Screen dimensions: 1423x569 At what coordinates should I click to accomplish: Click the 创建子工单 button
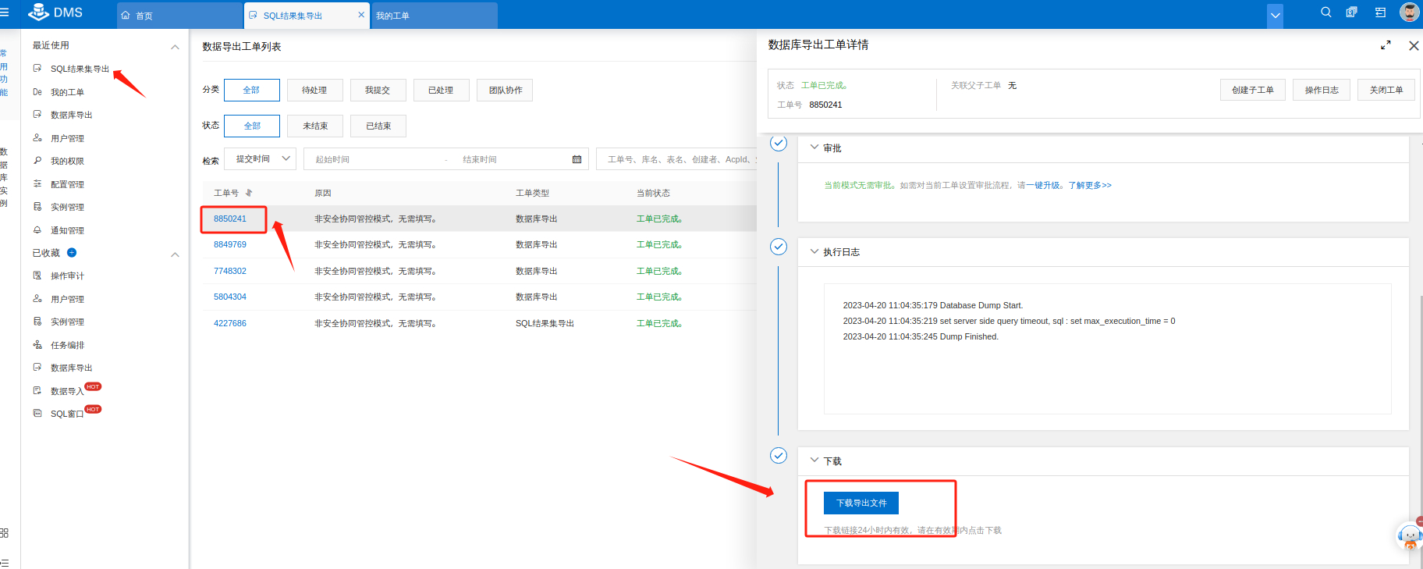1253,90
